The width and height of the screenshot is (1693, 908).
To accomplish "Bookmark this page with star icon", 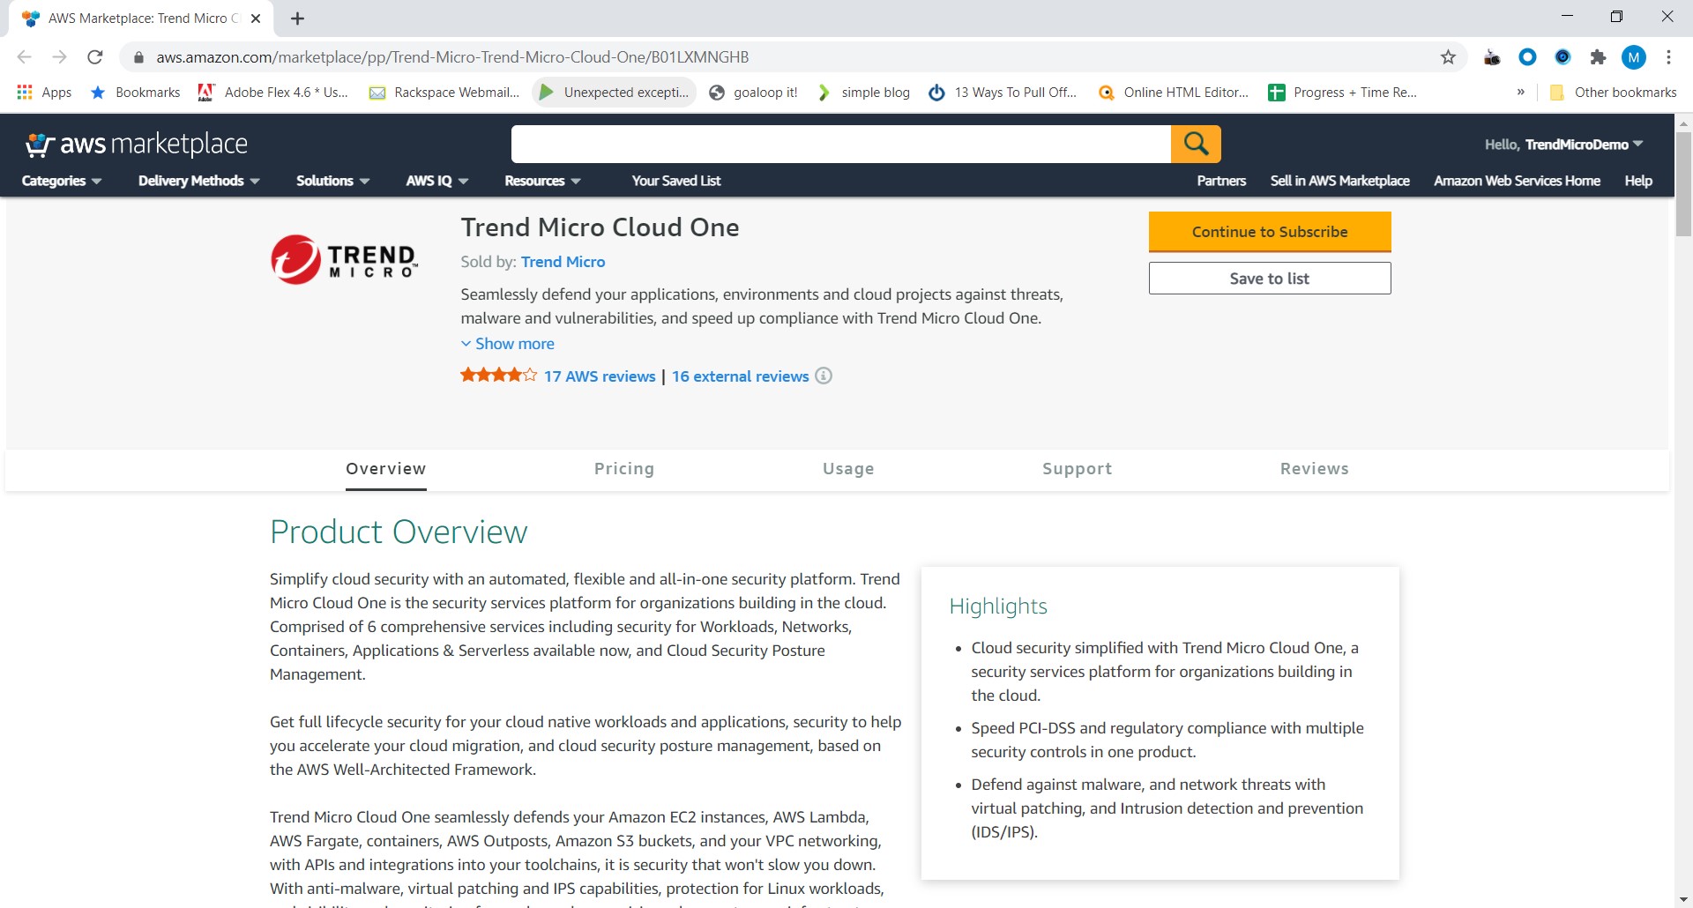I will click(x=1448, y=57).
